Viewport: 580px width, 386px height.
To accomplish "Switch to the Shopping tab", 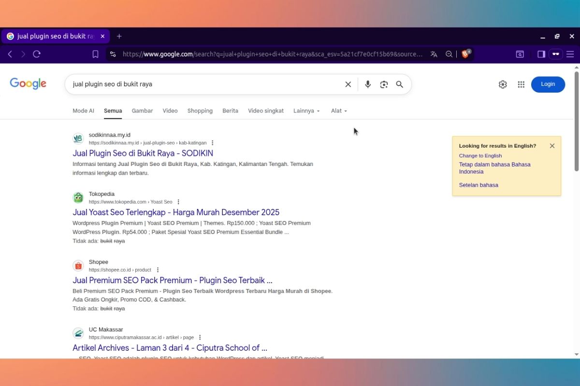I will pyautogui.click(x=200, y=110).
